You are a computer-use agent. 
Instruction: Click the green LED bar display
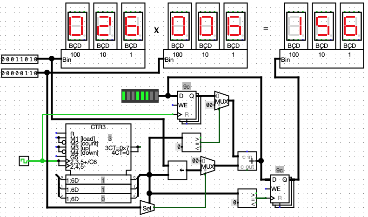(140, 96)
